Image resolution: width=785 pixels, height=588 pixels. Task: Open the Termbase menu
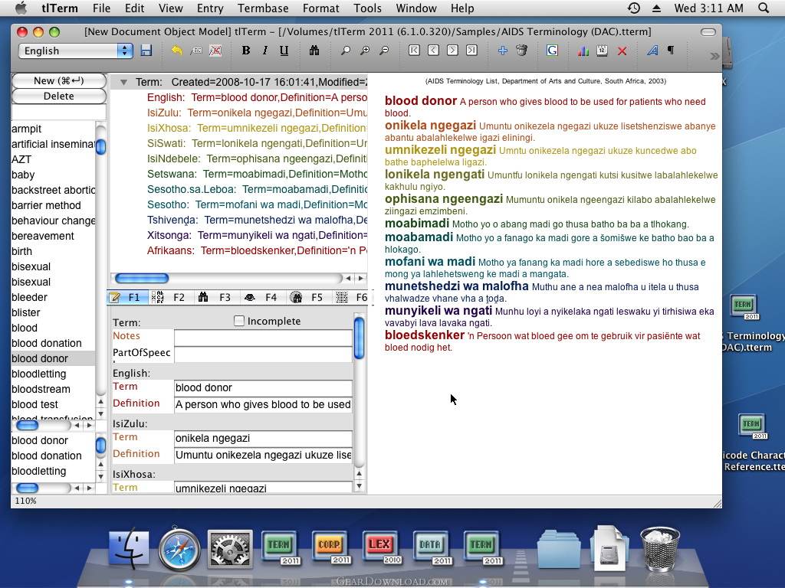[263, 8]
